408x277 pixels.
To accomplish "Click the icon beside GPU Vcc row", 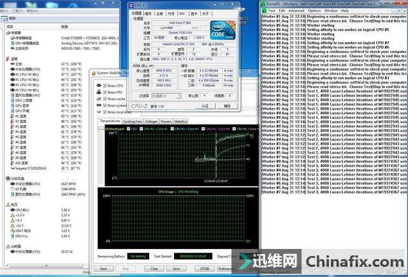I will tap(13, 236).
